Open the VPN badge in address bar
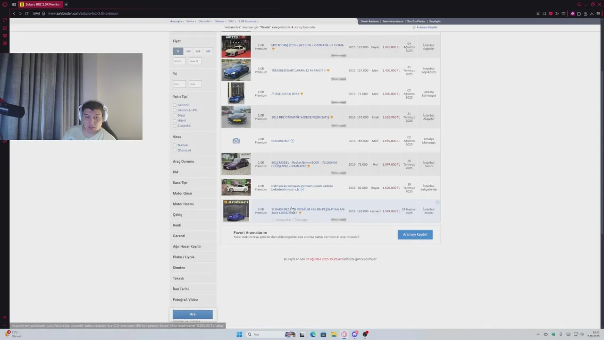604x340 pixels. (x=36, y=13)
